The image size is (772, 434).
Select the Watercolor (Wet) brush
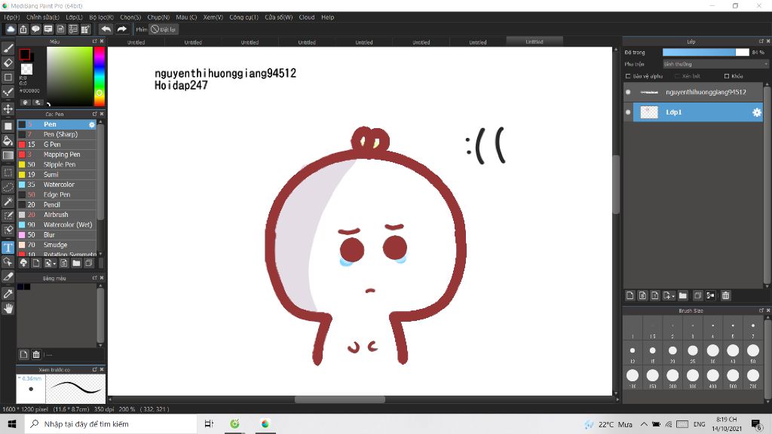pyautogui.click(x=57, y=225)
